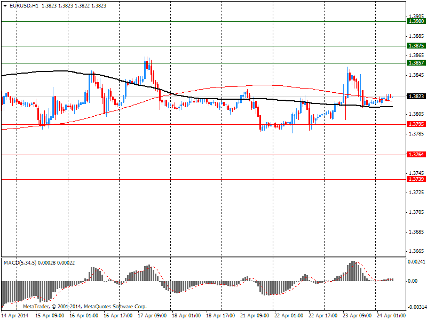Viewport: 427px width, 320px height.
Task: Select the 1.3900 green price level label
Action: pyautogui.click(x=416, y=21)
